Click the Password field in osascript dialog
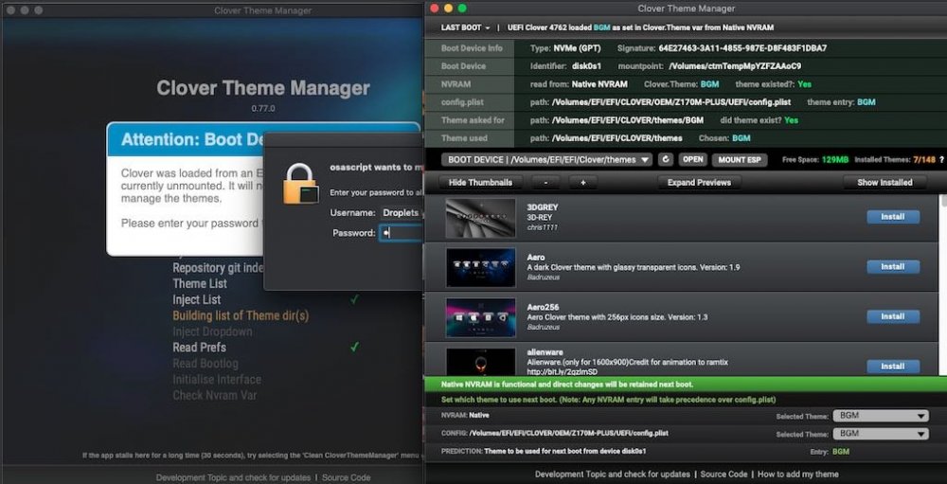 pyautogui.click(x=401, y=233)
